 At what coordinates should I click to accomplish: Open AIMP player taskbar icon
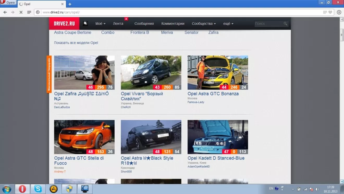(54, 189)
